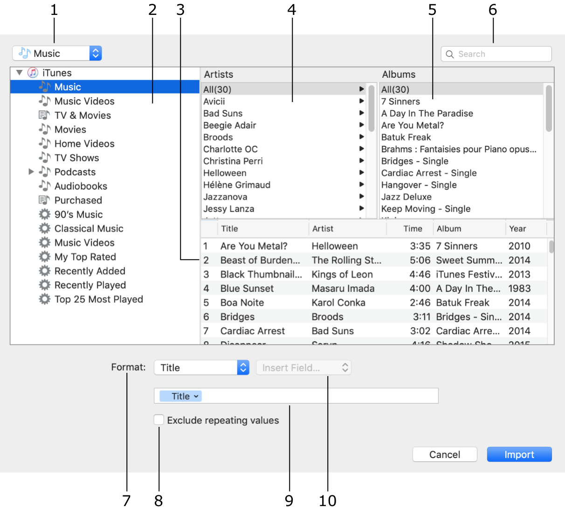Select album Jazz Deluxe

(x=462, y=197)
